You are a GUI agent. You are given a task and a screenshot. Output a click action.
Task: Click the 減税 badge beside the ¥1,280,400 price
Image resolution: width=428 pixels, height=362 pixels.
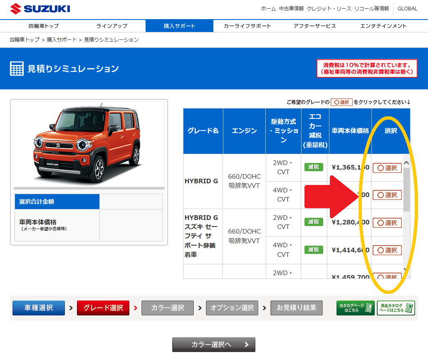[x=314, y=222]
